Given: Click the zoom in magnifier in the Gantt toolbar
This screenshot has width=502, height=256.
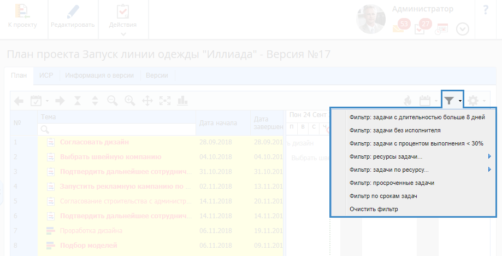Looking at the screenshot, I should pos(129,101).
